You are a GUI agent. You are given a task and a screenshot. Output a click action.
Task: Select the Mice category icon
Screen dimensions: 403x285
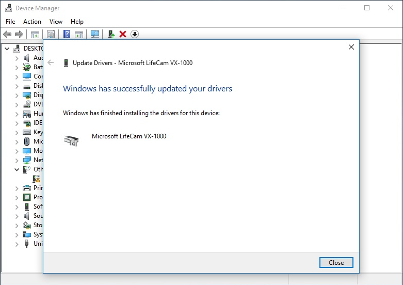click(27, 141)
